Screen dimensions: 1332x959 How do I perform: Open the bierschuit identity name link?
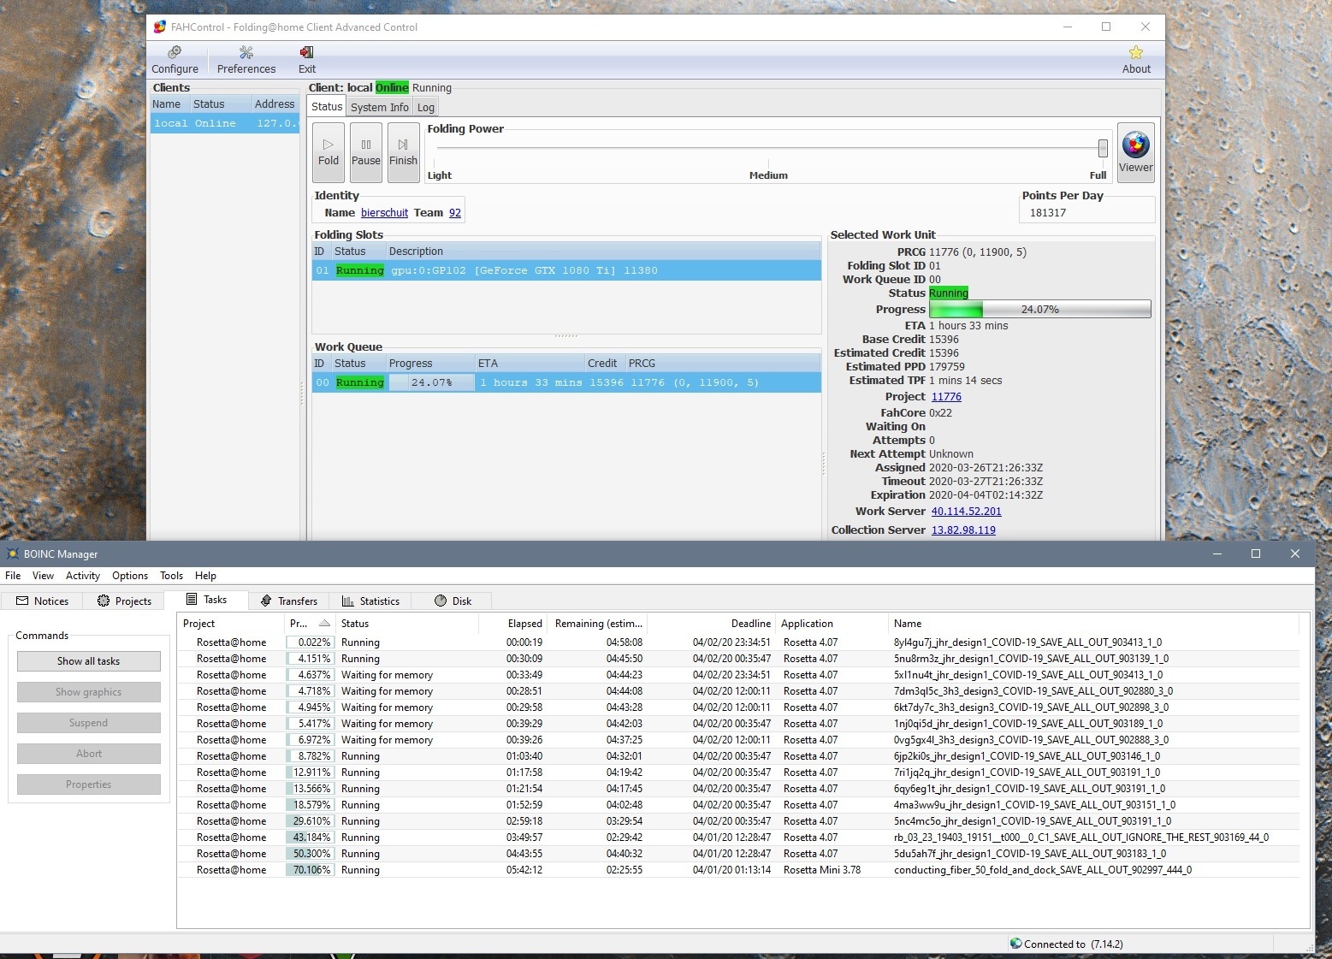pos(384,213)
